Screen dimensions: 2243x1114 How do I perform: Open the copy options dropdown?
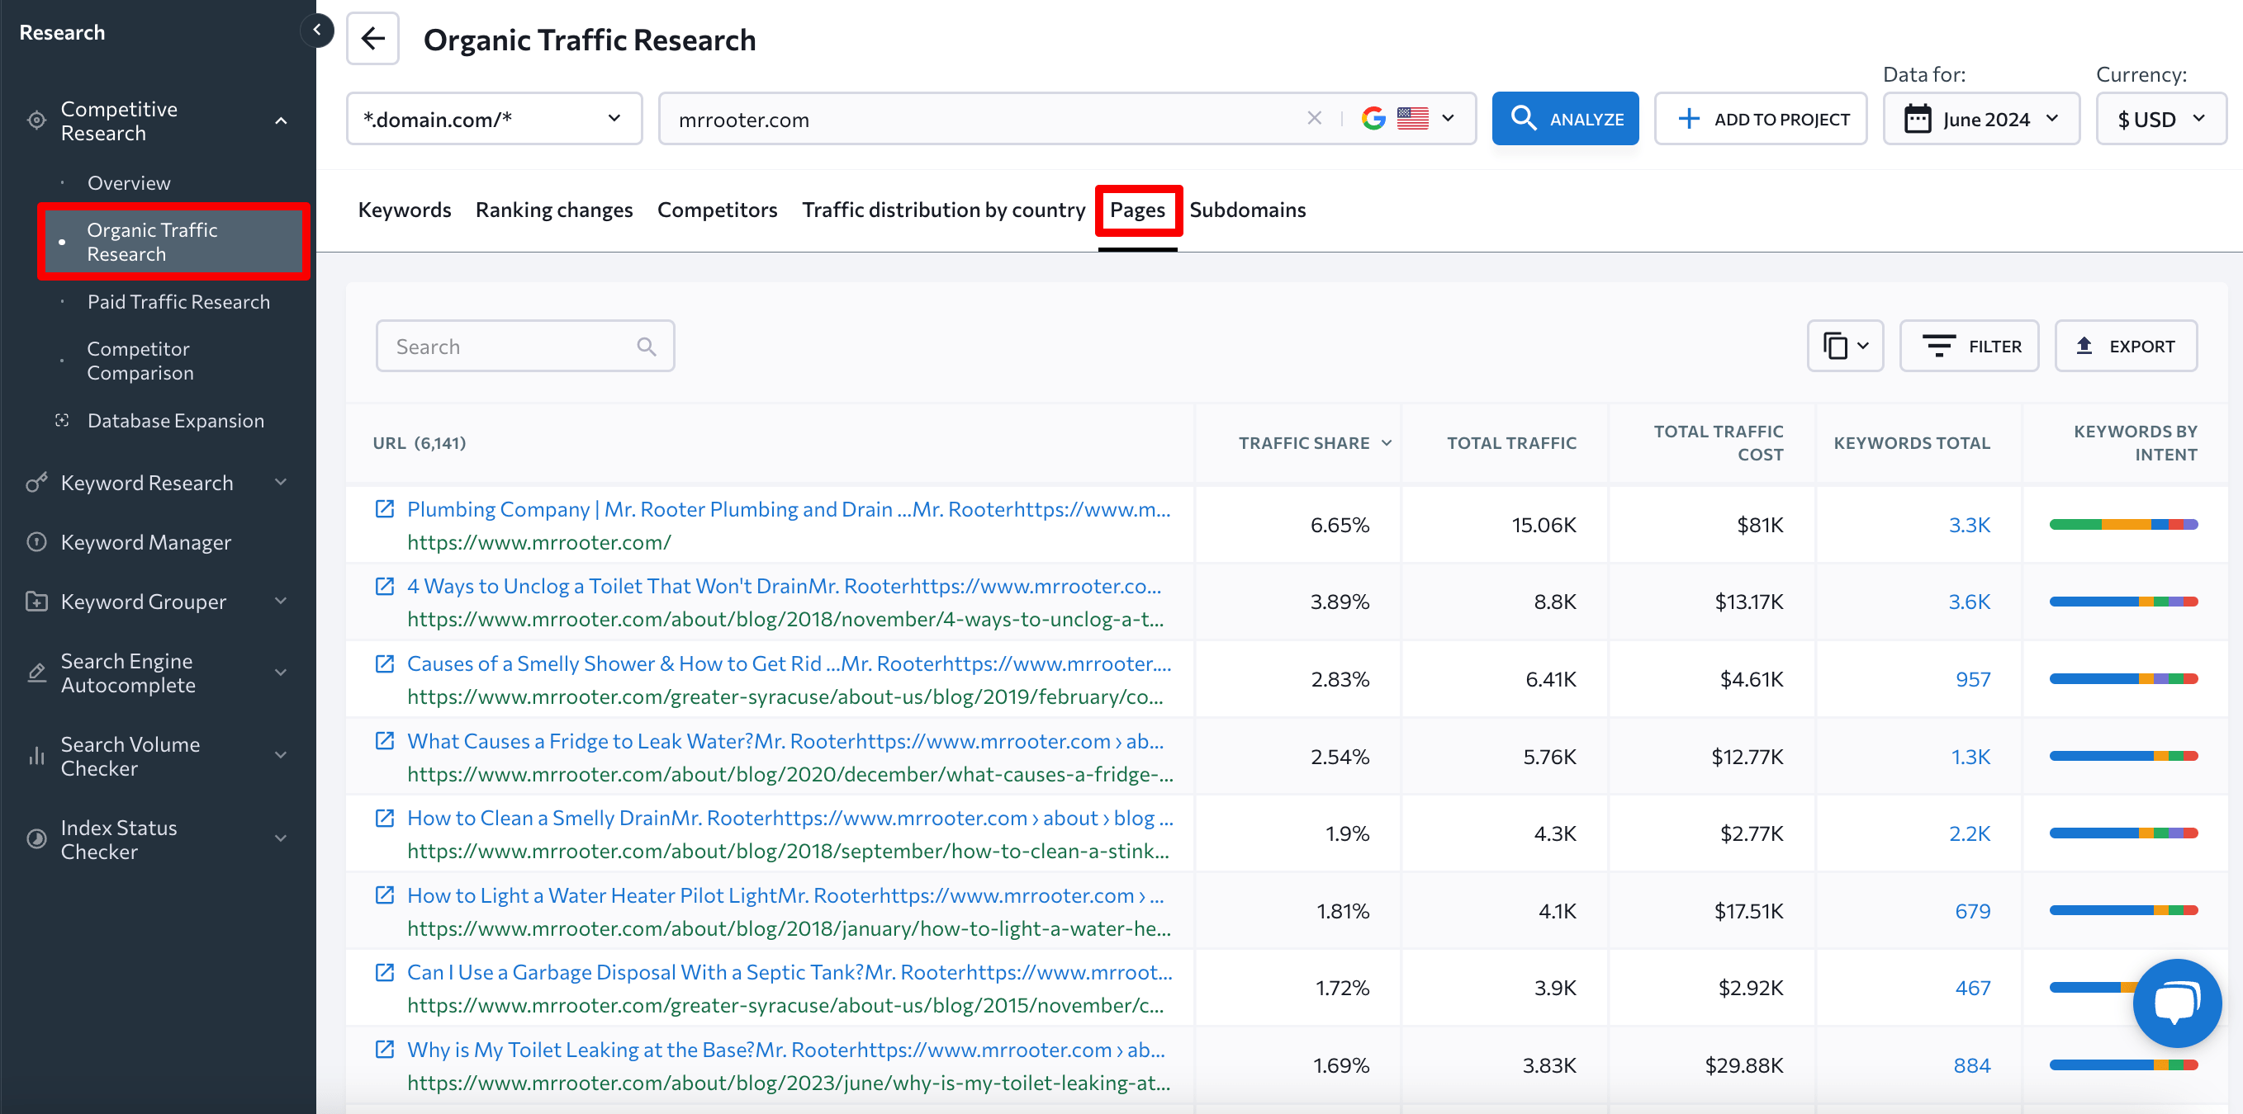tap(1844, 347)
